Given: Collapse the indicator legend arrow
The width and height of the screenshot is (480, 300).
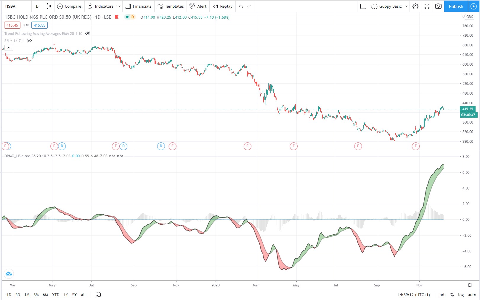Looking at the screenshot, I should click(x=9, y=48).
